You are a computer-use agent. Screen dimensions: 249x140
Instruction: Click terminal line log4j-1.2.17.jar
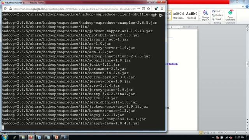(63, 115)
